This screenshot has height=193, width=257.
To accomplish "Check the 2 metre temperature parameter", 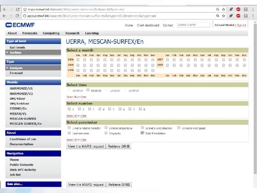I will tap(106, 128).
